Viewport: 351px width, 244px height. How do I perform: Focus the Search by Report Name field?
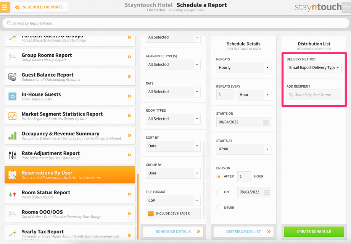tap(175, 23)
